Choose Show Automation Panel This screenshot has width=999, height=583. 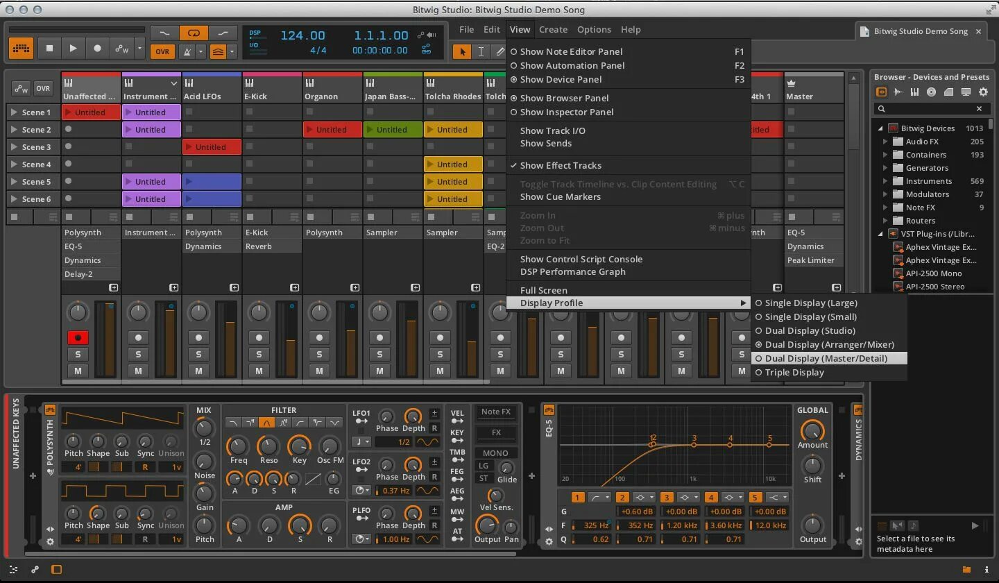click(629, 65)
